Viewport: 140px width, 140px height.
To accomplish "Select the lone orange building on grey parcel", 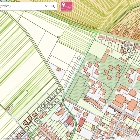I will point(58,70).
